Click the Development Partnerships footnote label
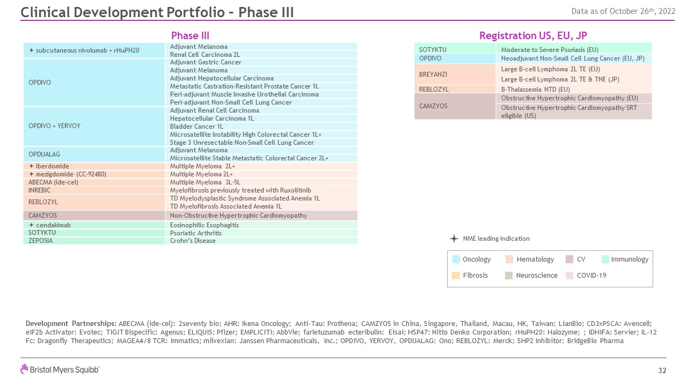Image resolution: width=687 pixels, height=386 pixels. click(70, 323)
